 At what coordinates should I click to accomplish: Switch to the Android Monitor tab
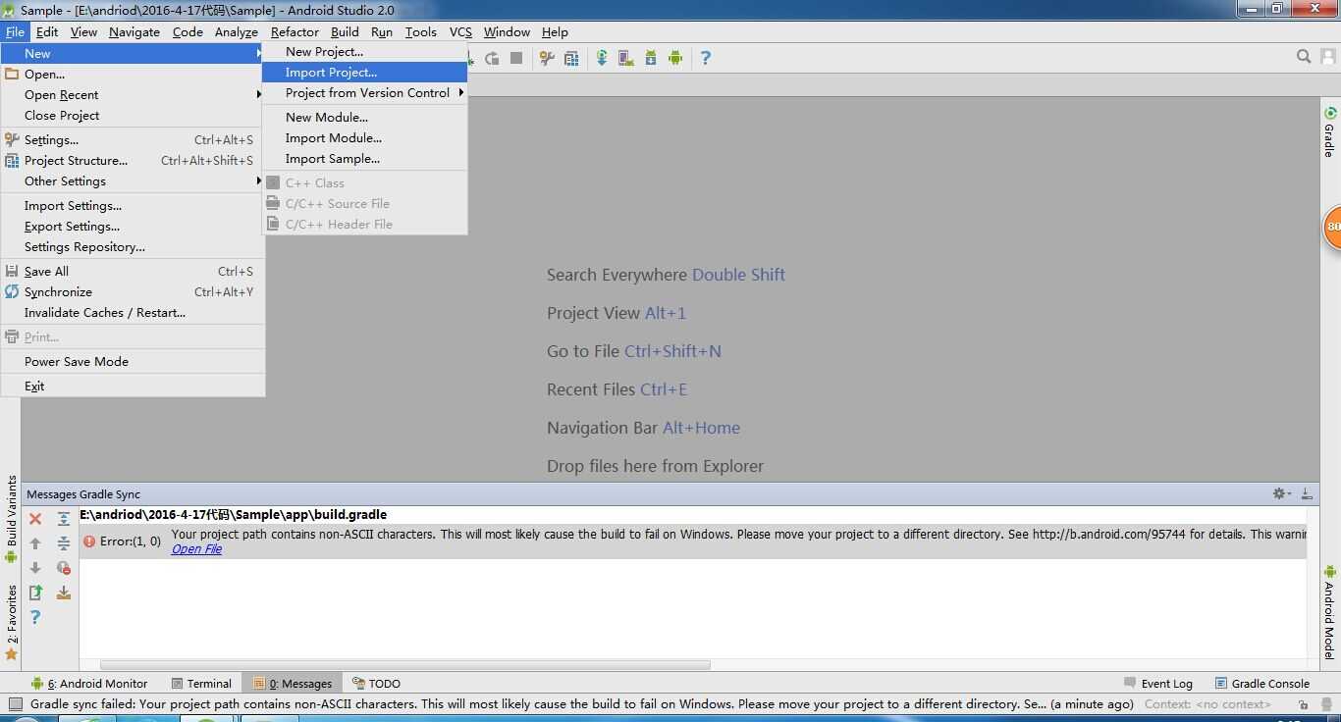point(88,683)
